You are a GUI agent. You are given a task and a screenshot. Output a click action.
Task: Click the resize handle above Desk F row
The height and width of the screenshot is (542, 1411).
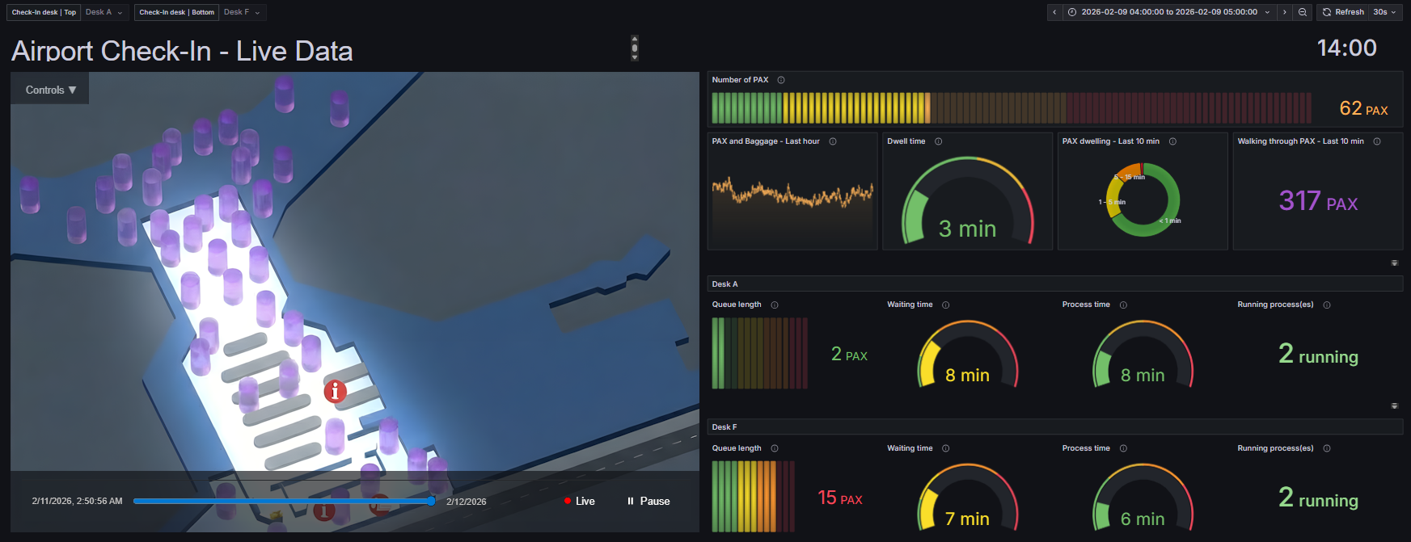click(1395, 406)
